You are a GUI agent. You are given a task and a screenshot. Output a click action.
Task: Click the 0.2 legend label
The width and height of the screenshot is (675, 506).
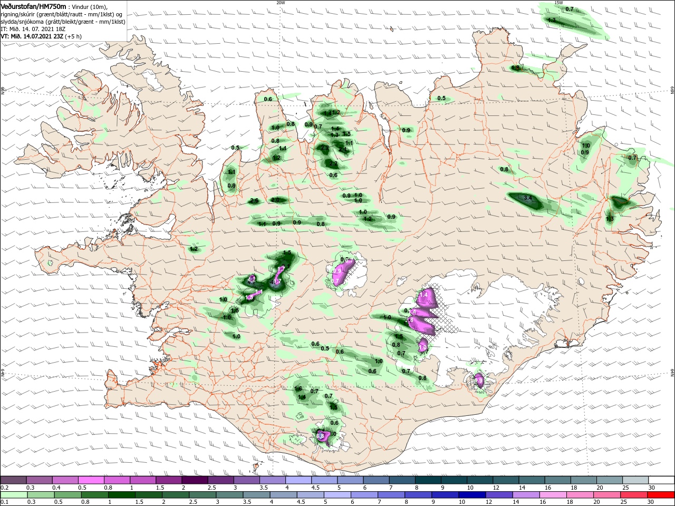4,488
